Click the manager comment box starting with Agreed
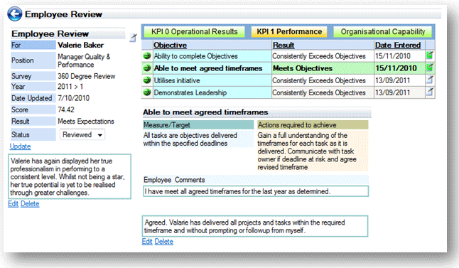This screenshot has height=268, width=459. (255, 226)
